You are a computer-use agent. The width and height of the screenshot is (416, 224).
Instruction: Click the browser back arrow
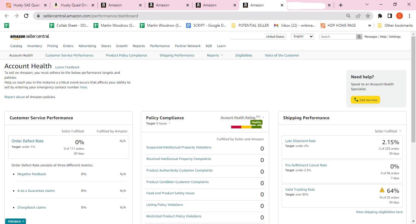point(7,16)
